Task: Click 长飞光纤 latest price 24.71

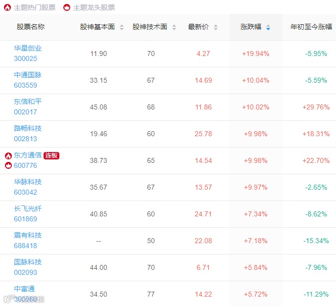Action: [x=203, y=214]
